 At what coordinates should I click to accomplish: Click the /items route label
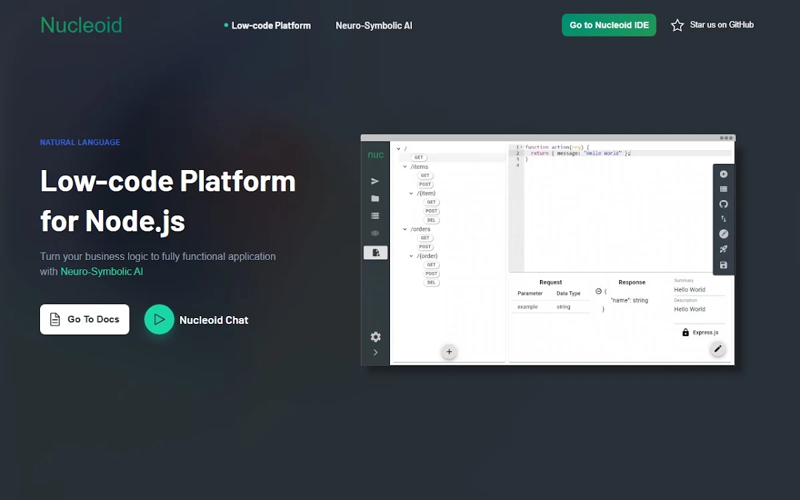coord(419,167)
